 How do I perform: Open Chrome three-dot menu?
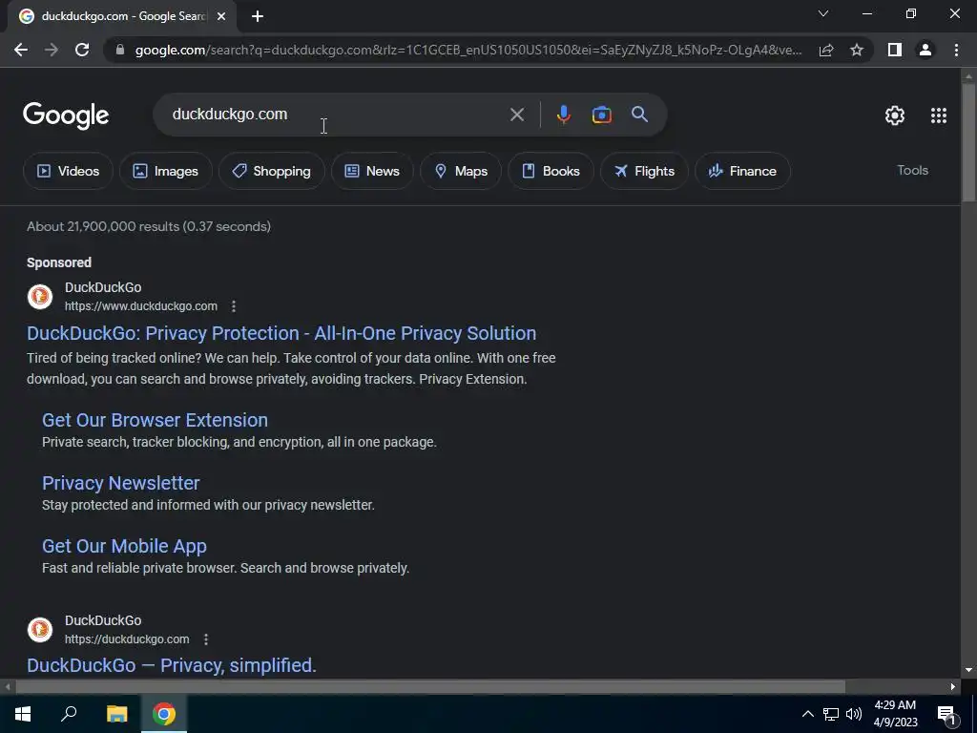[956, 50]
